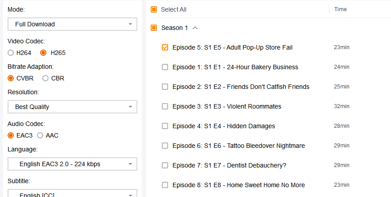Pick the CVBR bitrate option

pyautogui.click(x=11, y=78)
